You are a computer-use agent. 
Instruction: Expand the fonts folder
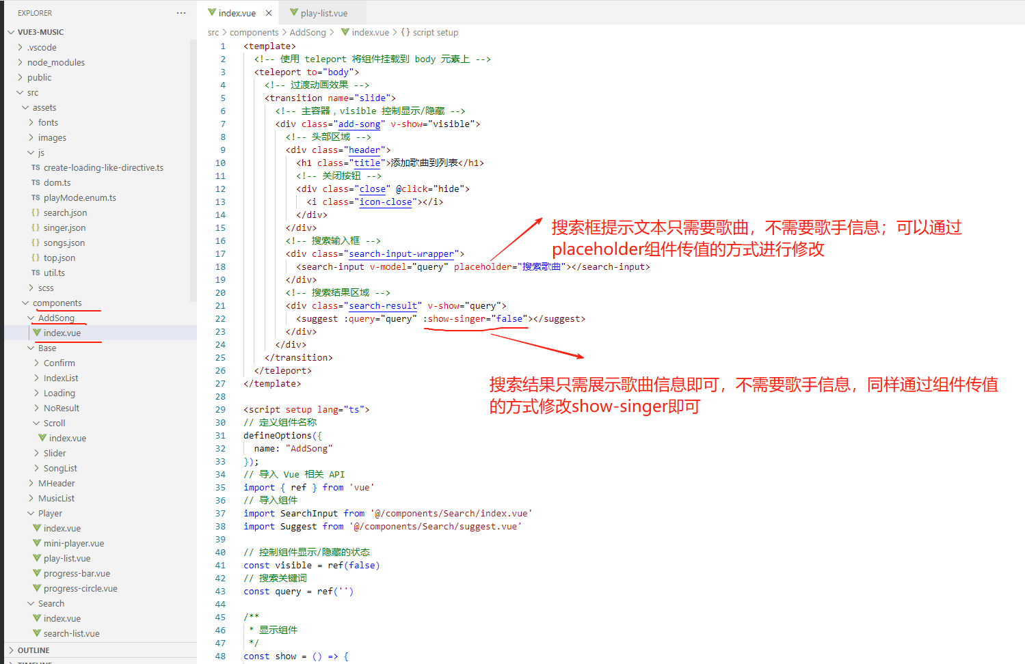point(31,122)
